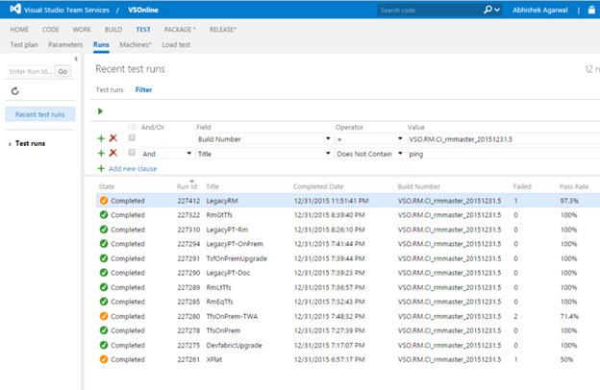Sort by Pass Rate column
This screenshot has height=390, width=600.
(x=574, y=186)
